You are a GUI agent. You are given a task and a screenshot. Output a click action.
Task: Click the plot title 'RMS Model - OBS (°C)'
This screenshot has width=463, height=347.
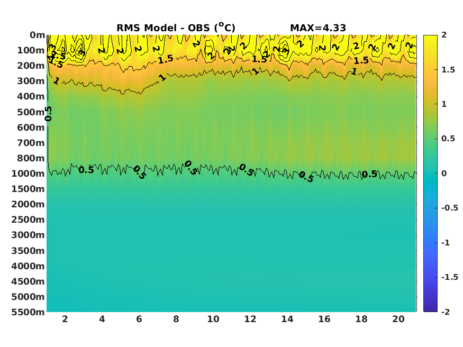tap(176, 28)
